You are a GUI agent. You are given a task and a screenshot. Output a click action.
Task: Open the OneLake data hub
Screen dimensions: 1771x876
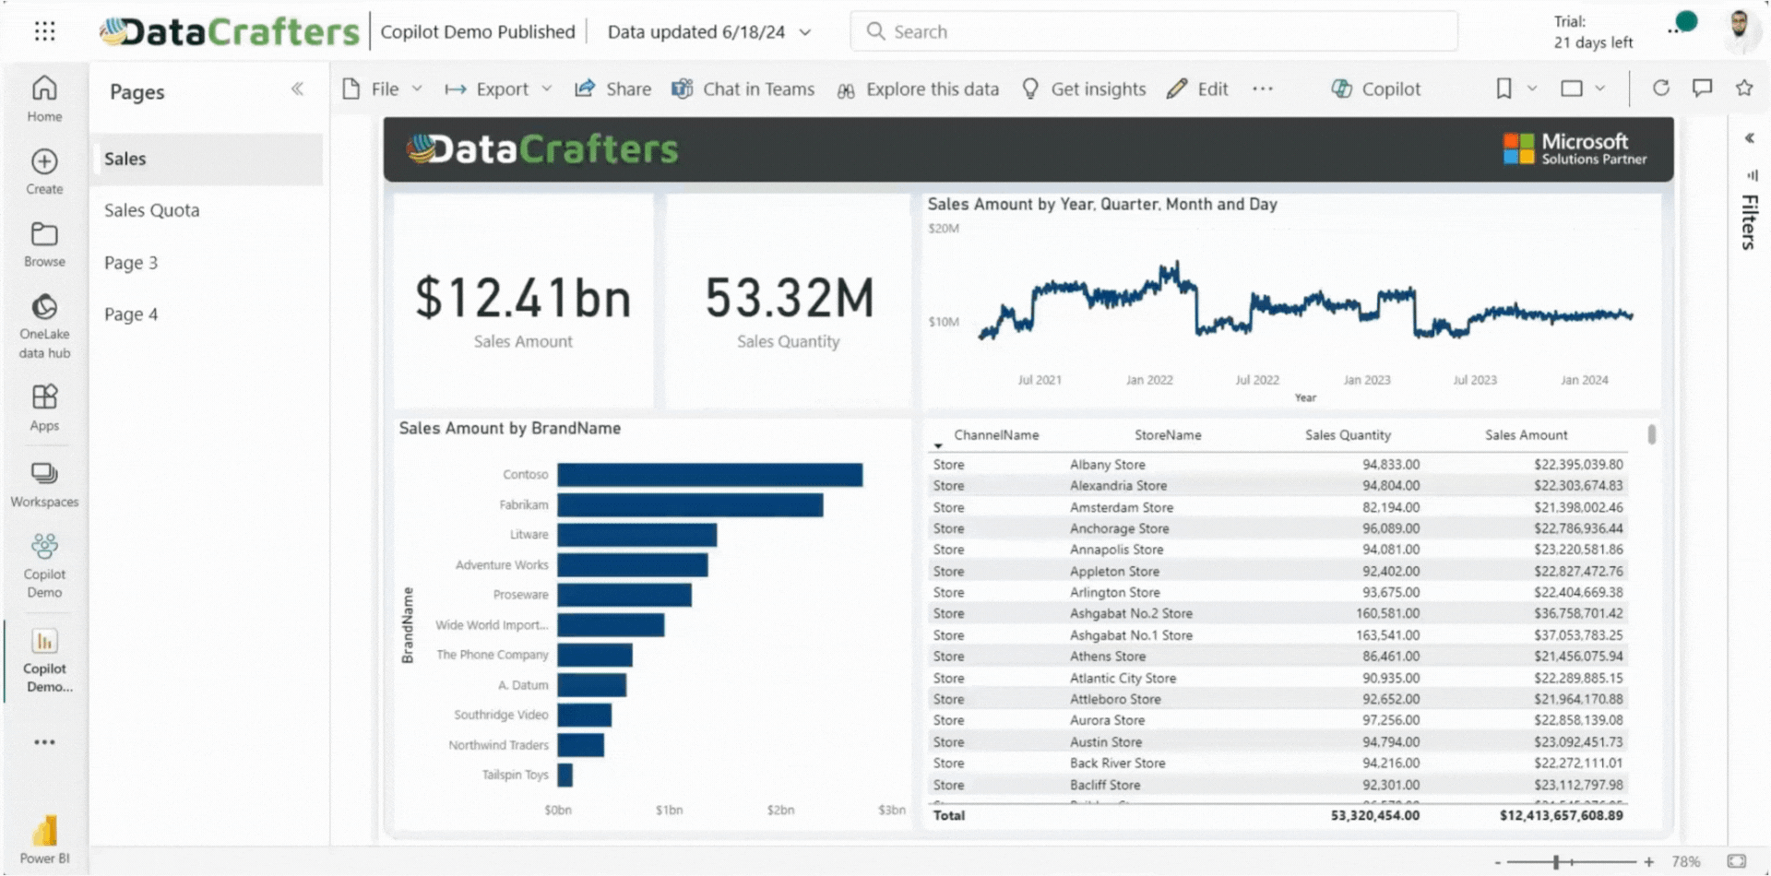(x=44, y=325)
